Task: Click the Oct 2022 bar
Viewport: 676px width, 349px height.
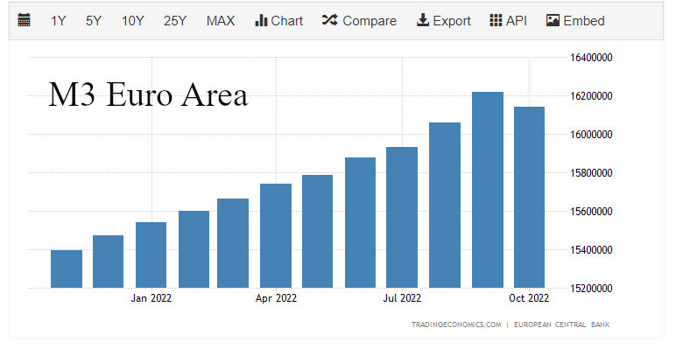Action: click(530, 198)
